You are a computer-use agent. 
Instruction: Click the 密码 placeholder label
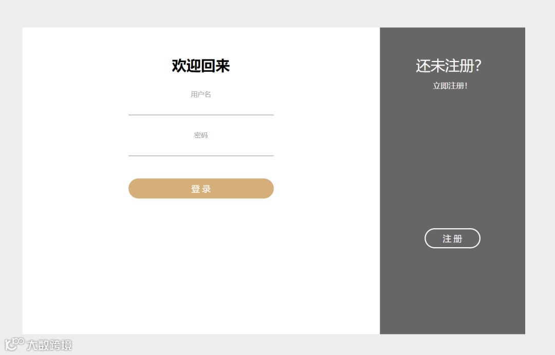click(x=201, y=135)
